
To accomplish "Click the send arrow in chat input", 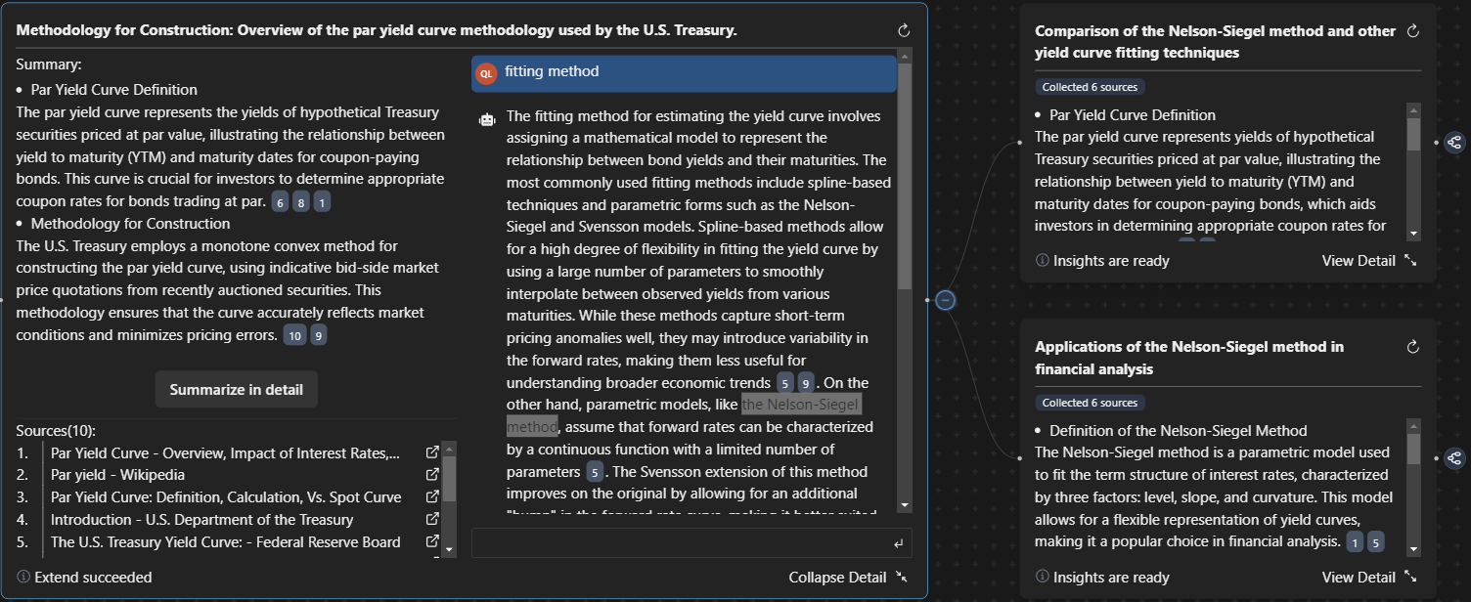I will click(x=898, y=543).
